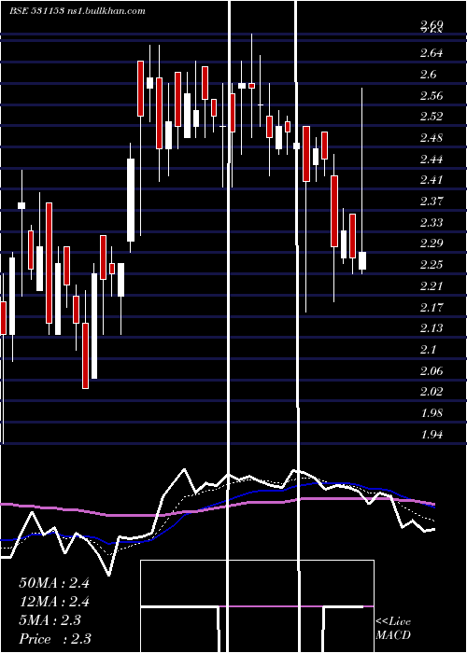
Task: Select the tall white breakout candlestick body
Action: tap(131, 200)
